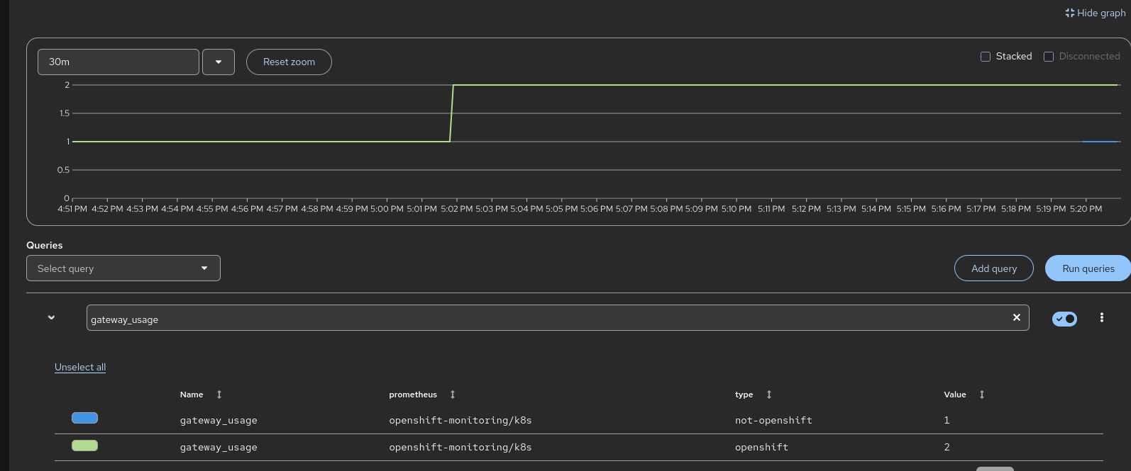
Task: Clear the gateway_usage query text
Action: [x=1016, y=317]
